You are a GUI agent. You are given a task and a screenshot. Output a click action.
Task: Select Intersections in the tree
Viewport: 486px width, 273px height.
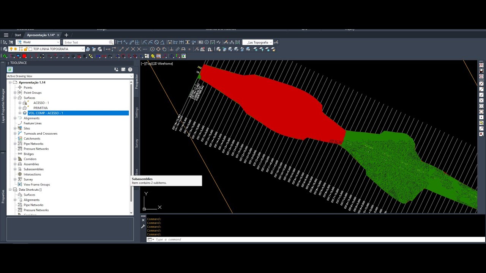click(32, 174)
